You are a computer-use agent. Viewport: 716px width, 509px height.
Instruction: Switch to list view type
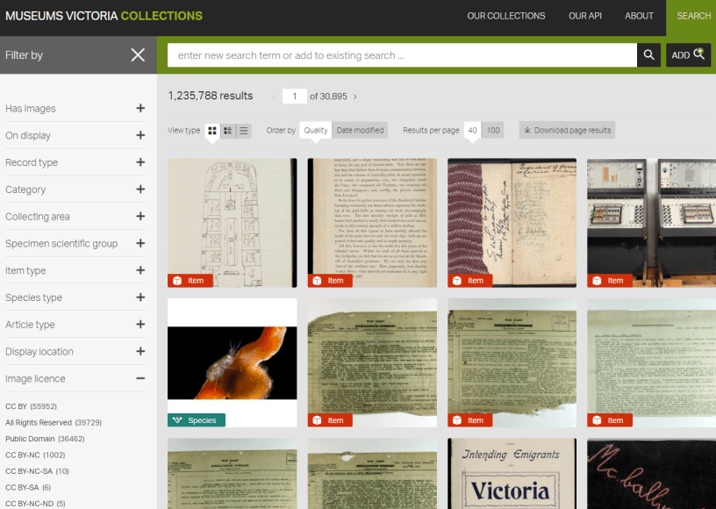click(244, 131)
